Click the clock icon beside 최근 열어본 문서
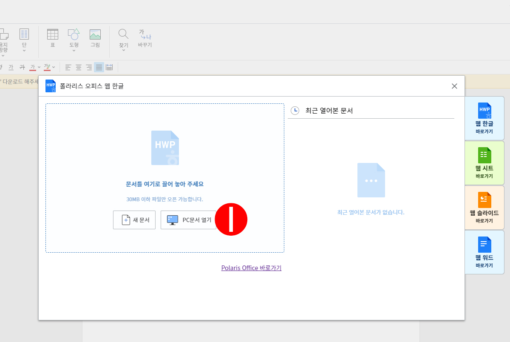 [x=295, y=111]
